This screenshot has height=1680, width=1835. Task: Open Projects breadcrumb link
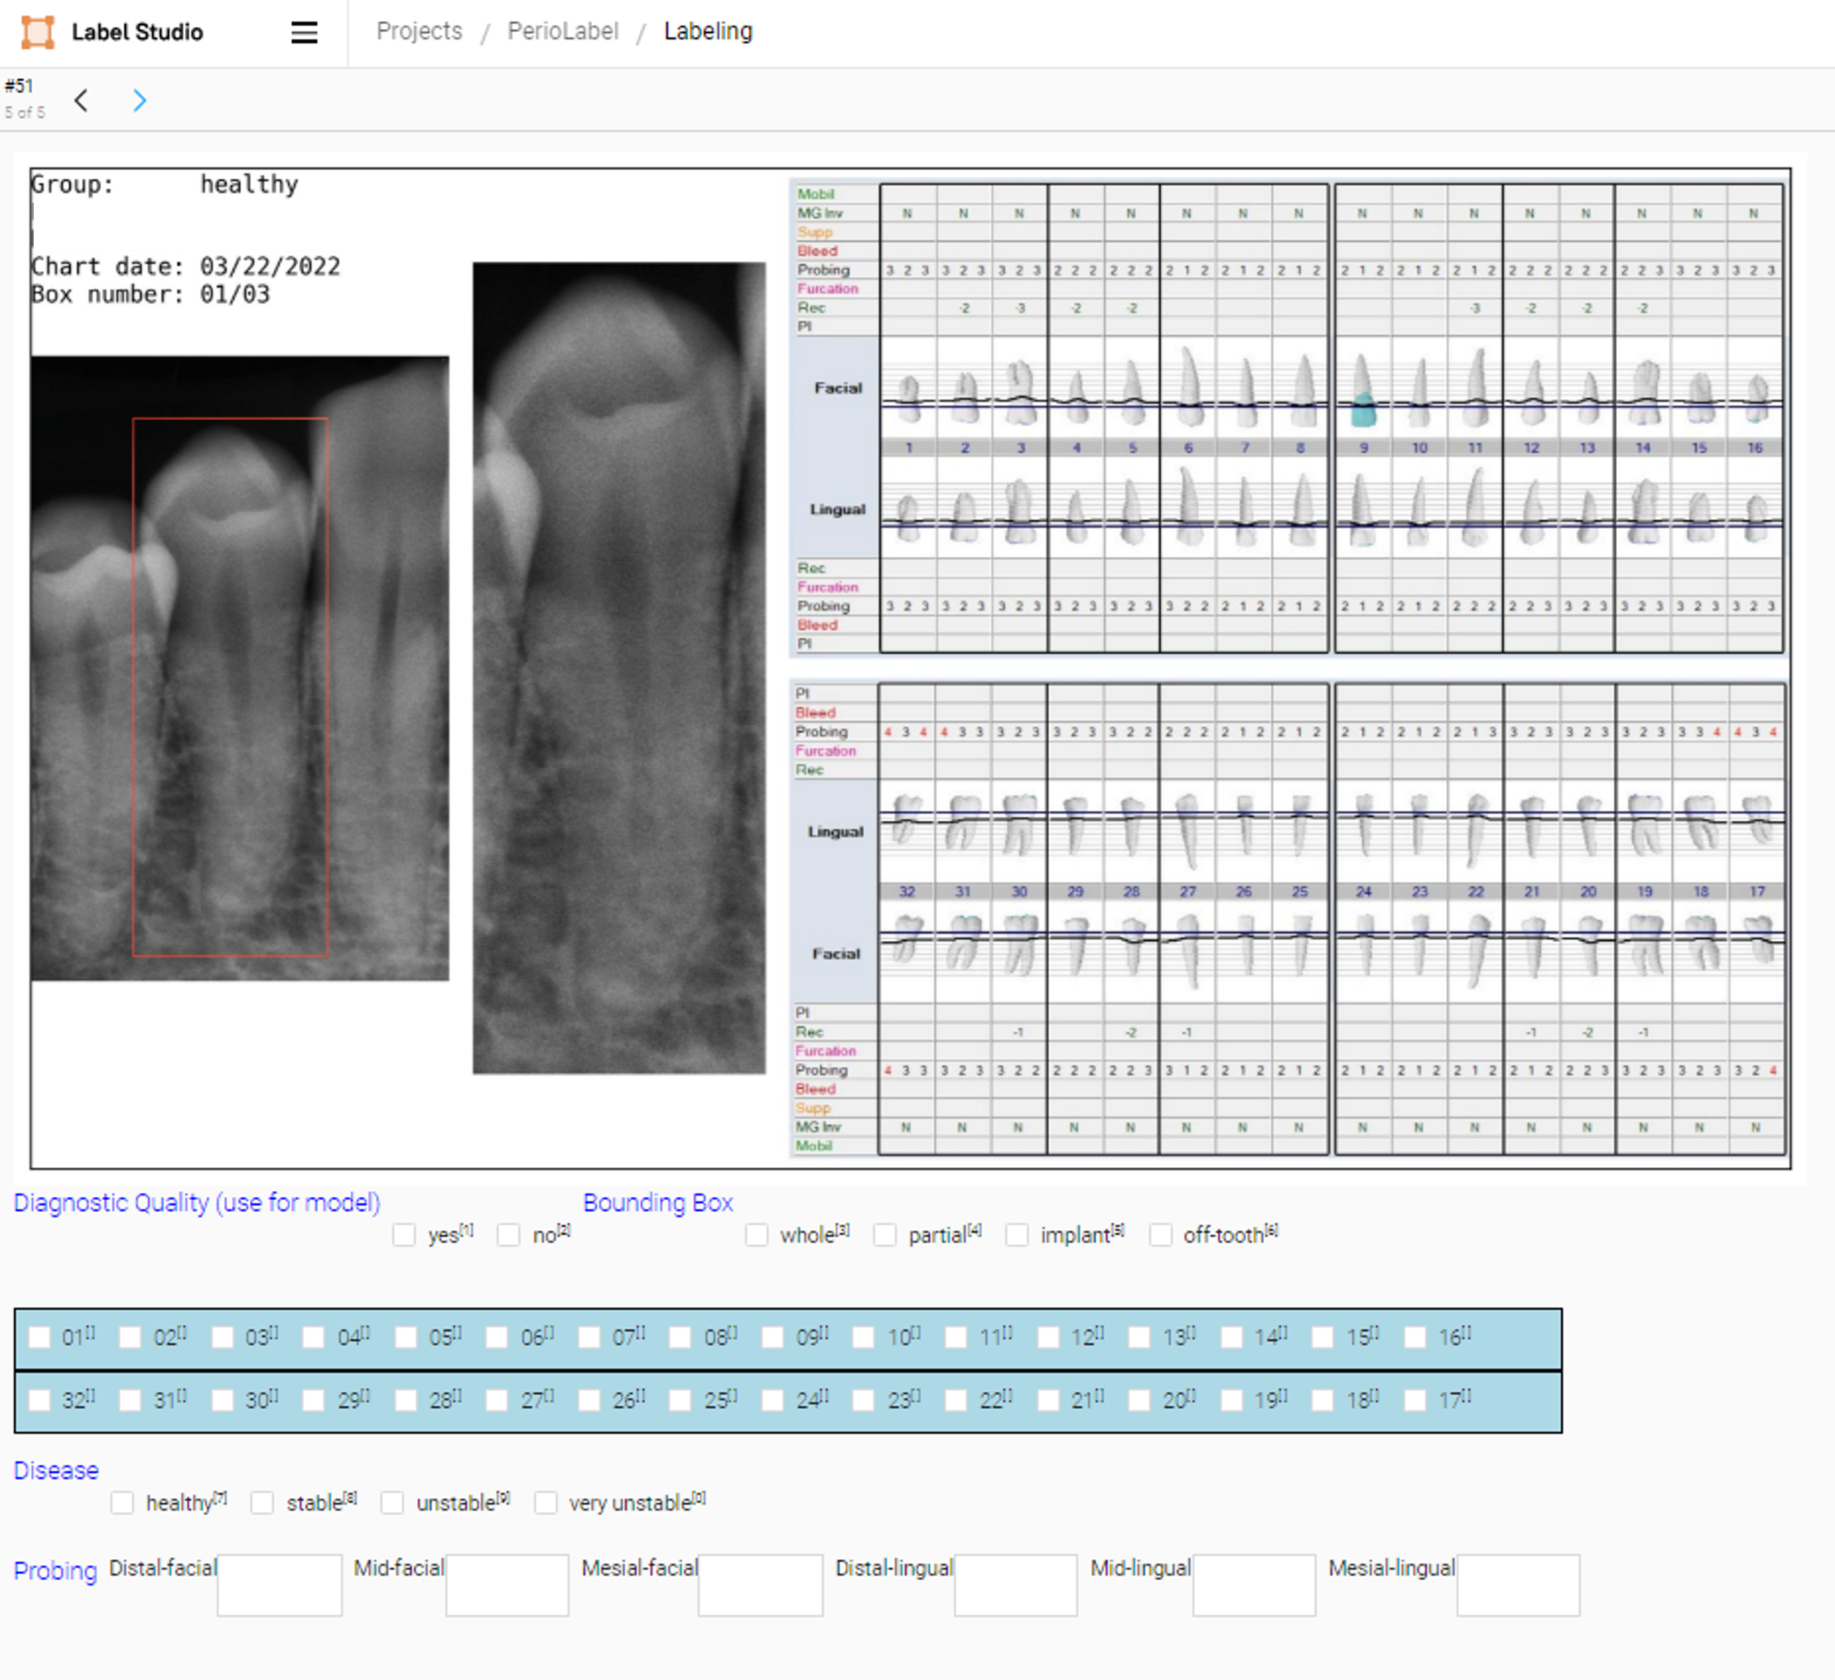(419, 31)
